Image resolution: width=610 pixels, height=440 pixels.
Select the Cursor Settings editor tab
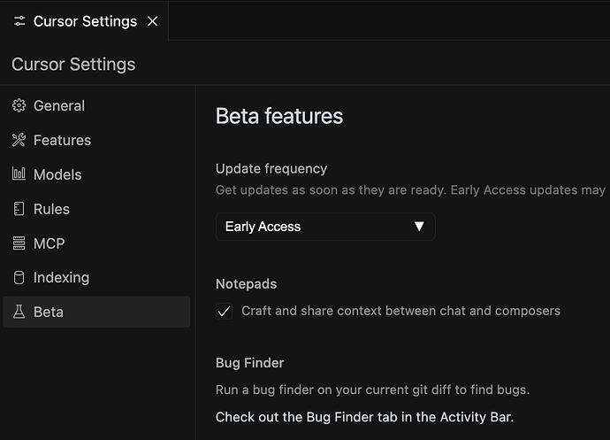click(84, 21)
